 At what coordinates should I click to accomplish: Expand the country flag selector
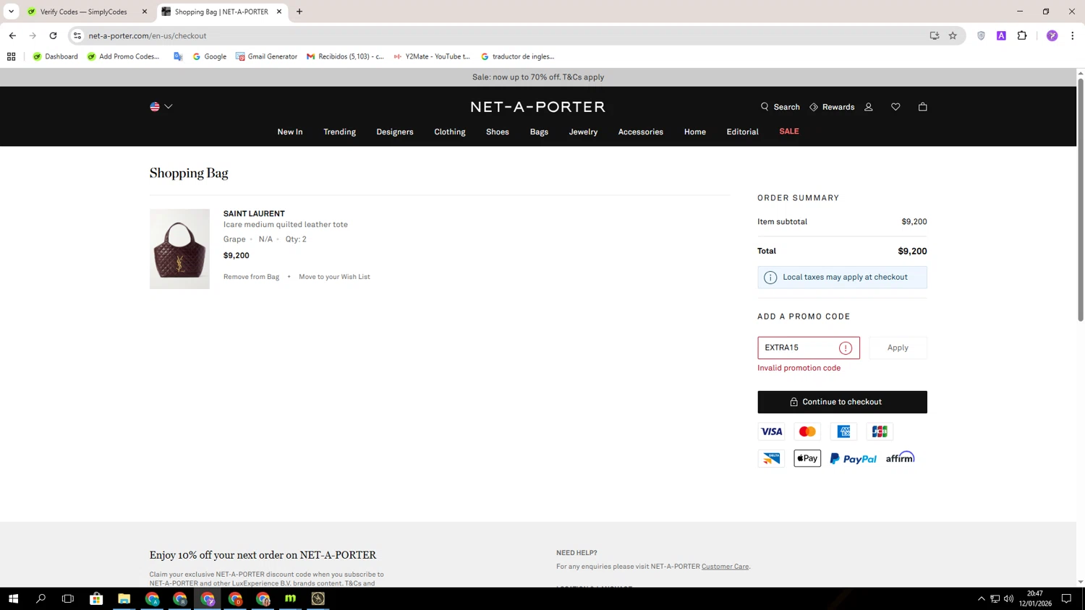(161, 107)
